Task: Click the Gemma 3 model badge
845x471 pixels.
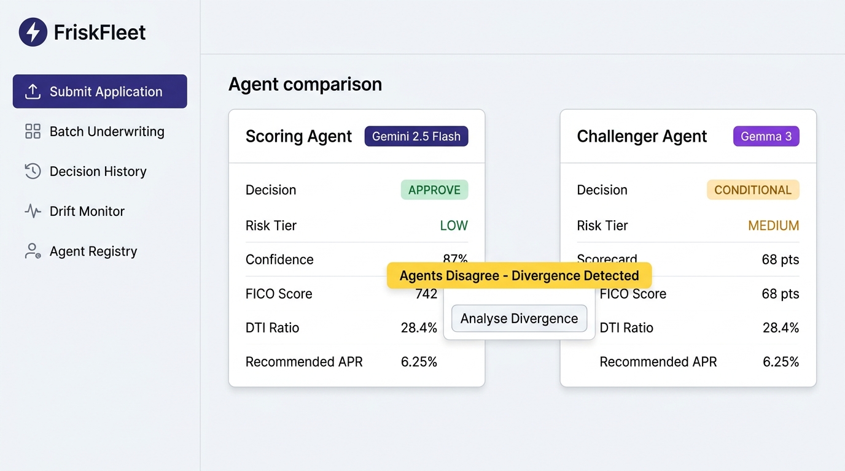Action: click(x=766, y=136)
